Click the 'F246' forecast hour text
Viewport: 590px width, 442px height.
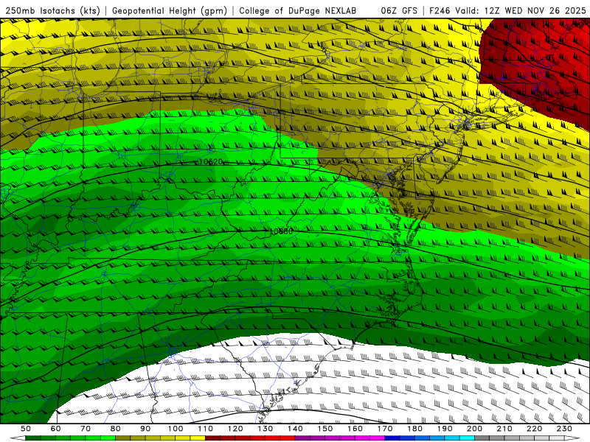point(440,10)
